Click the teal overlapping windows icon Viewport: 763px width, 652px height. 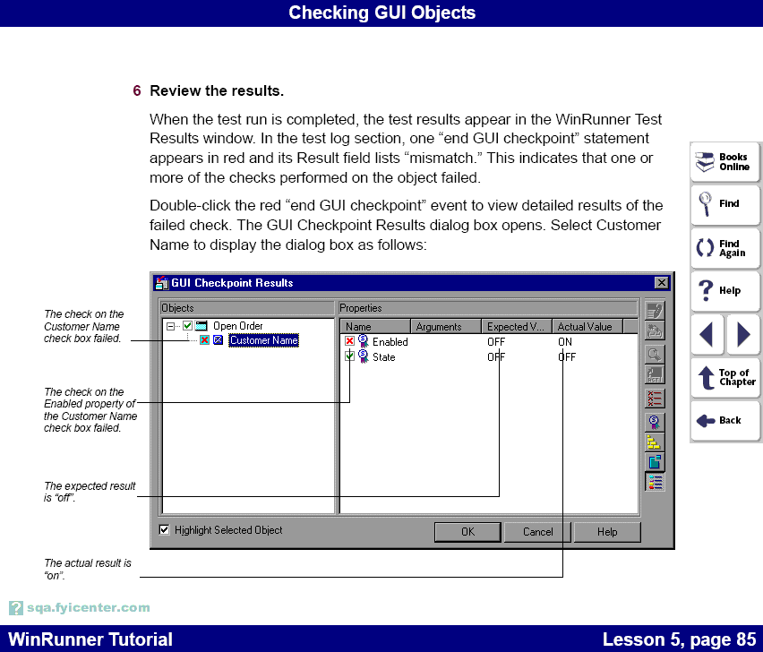coord(655,462)
